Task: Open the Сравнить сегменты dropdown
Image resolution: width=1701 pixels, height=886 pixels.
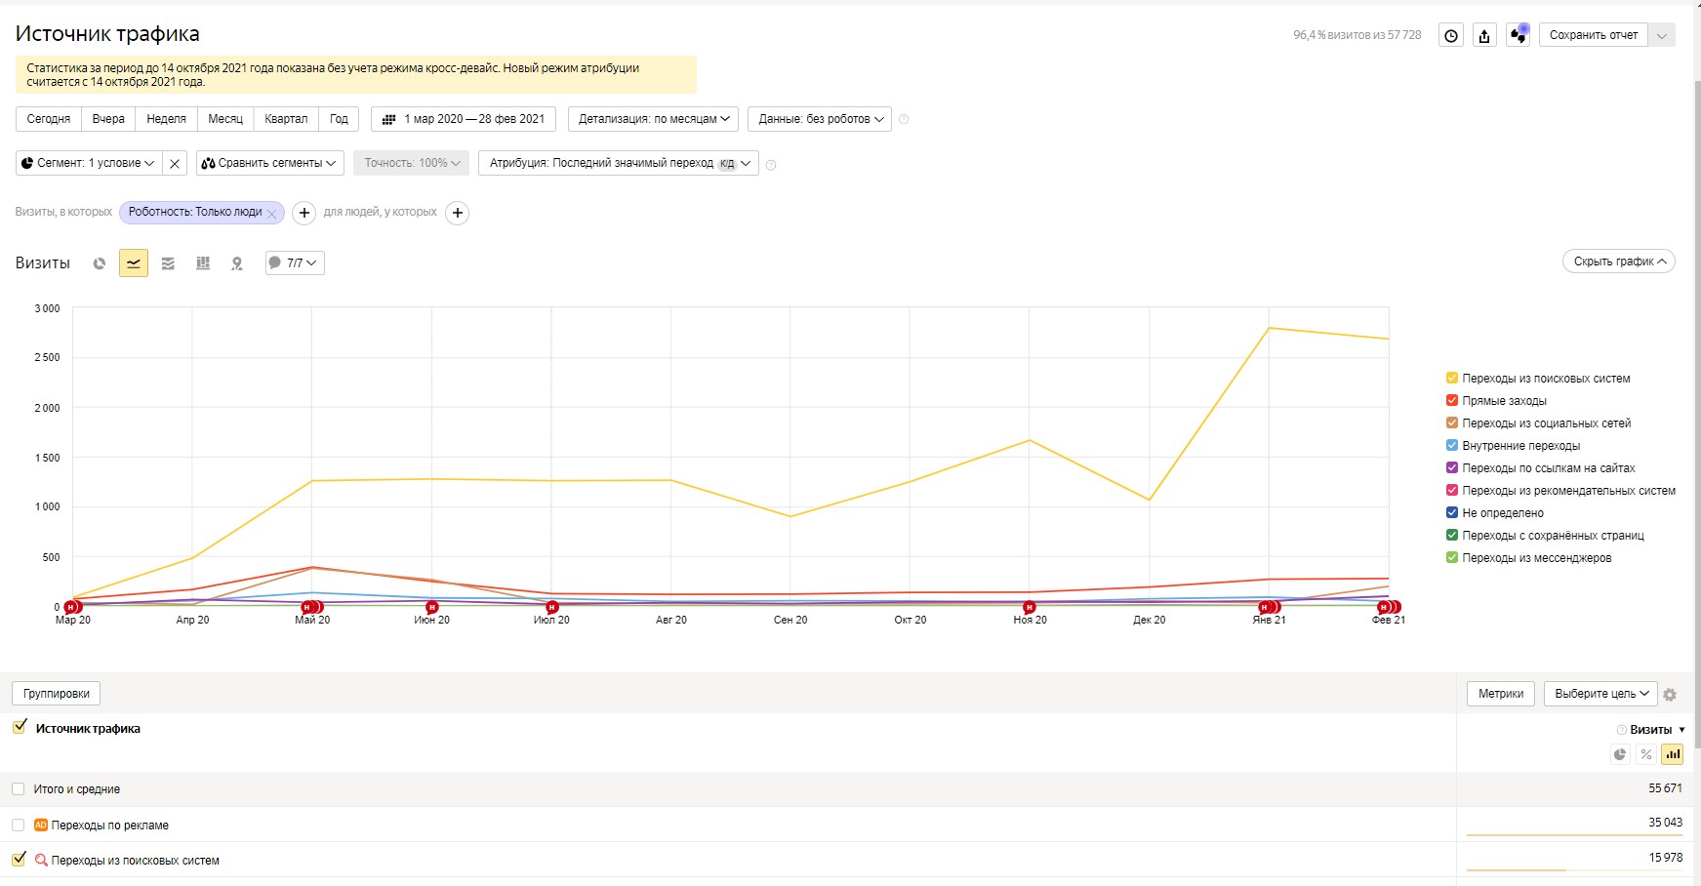Action: coord(270,163)
